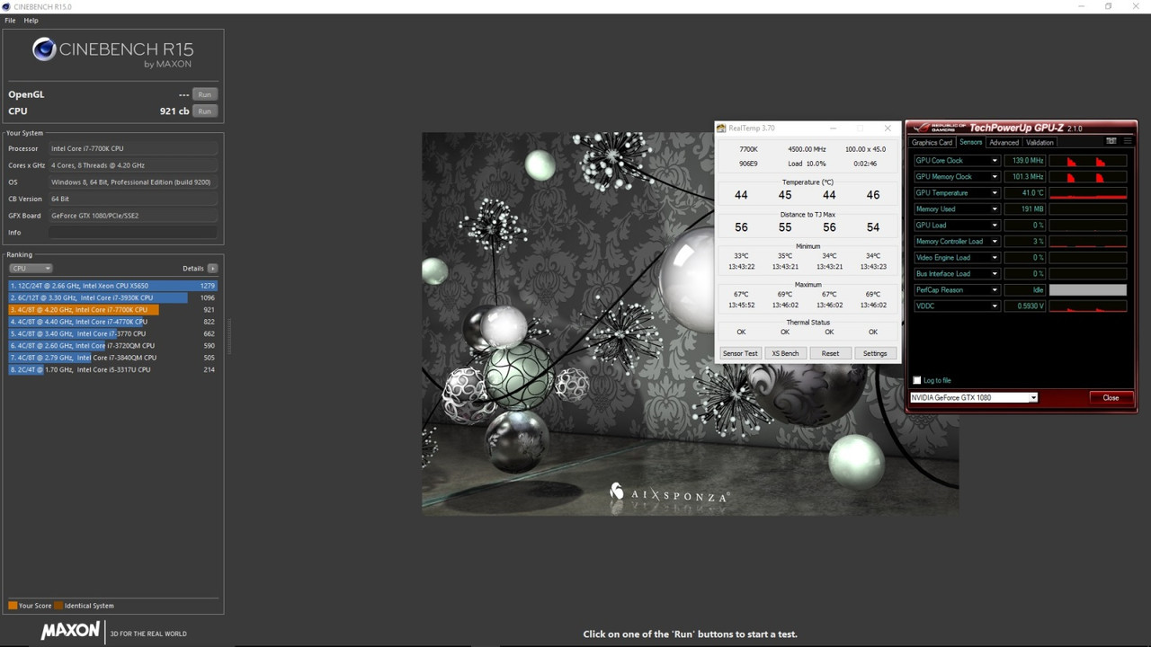Click the Cinebench title bar app icon

point(7,6)
